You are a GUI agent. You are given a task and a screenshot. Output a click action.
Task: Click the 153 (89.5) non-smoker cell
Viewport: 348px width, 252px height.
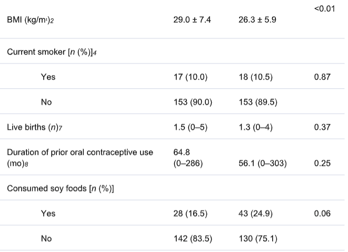tap(257, 102)
